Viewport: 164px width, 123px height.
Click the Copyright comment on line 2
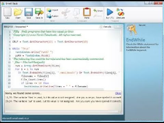click(47, 35)
